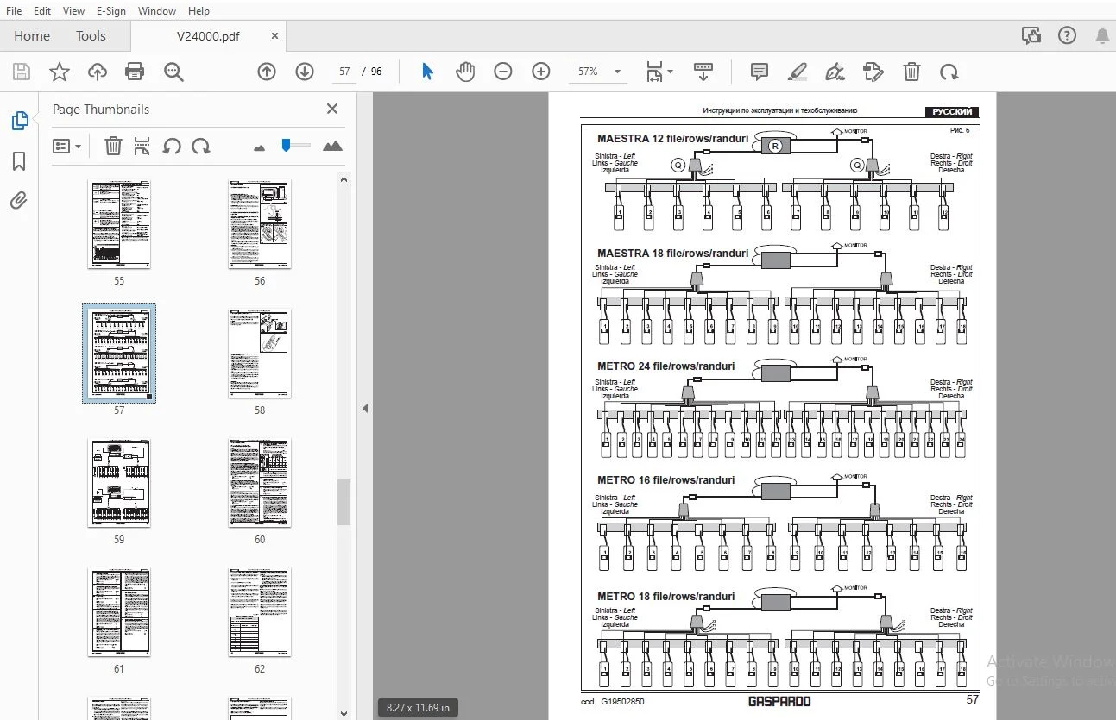Open the View menu
This screenshot has width=1116, height=720.
tap(73, 11)
